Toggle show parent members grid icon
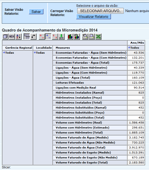The width and height of the screenshot is (149, 170). (x=27, y=37)
